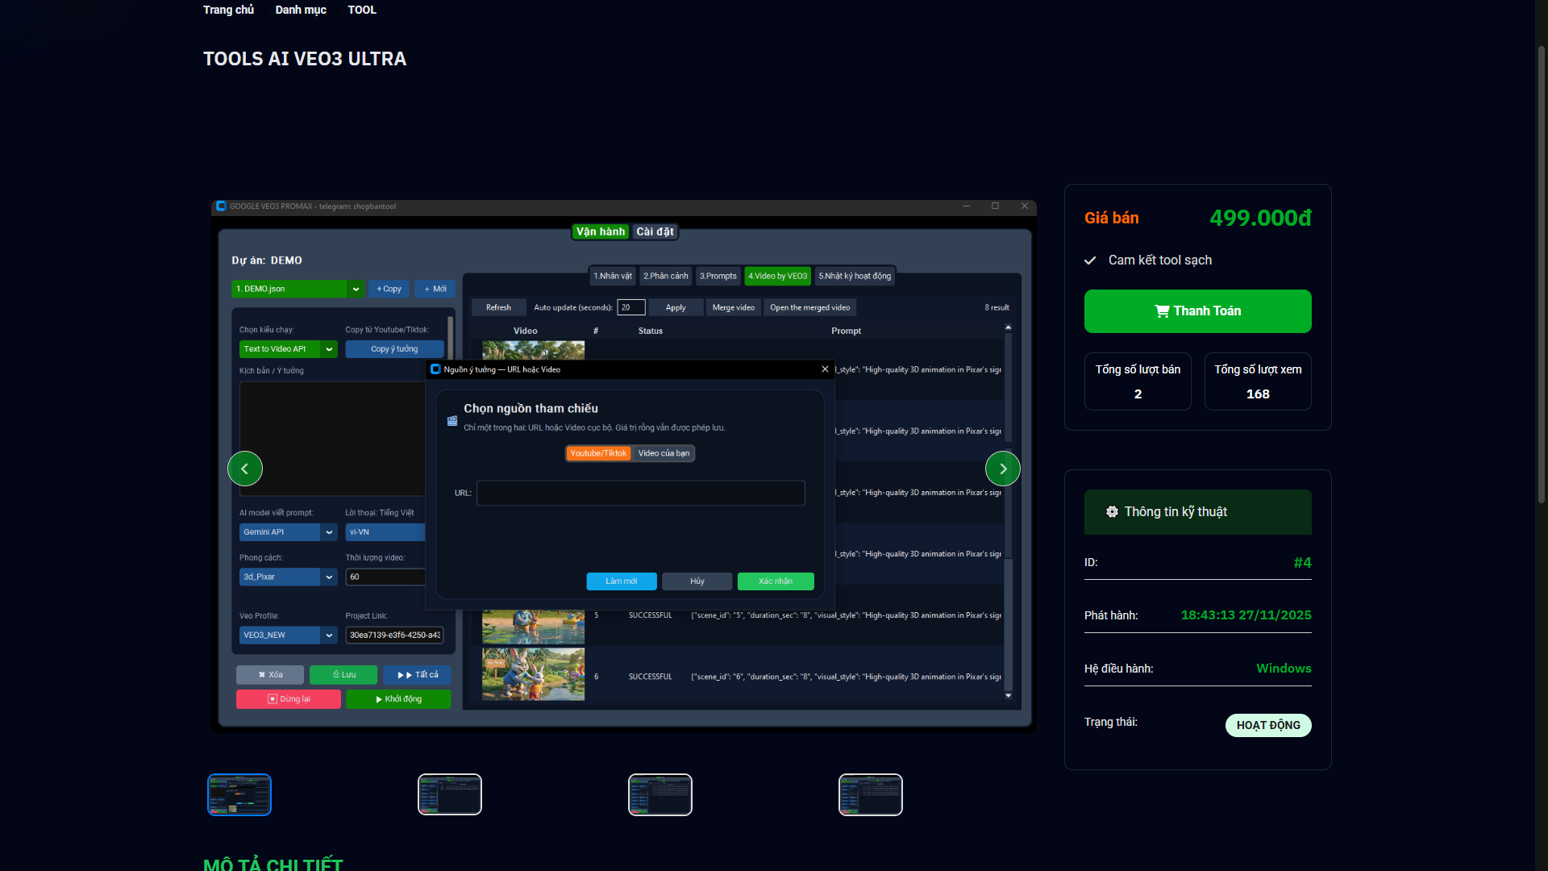Screen dimensions: 1548x871
Task: Select the second gallery thumbnail
Action: 450,794
